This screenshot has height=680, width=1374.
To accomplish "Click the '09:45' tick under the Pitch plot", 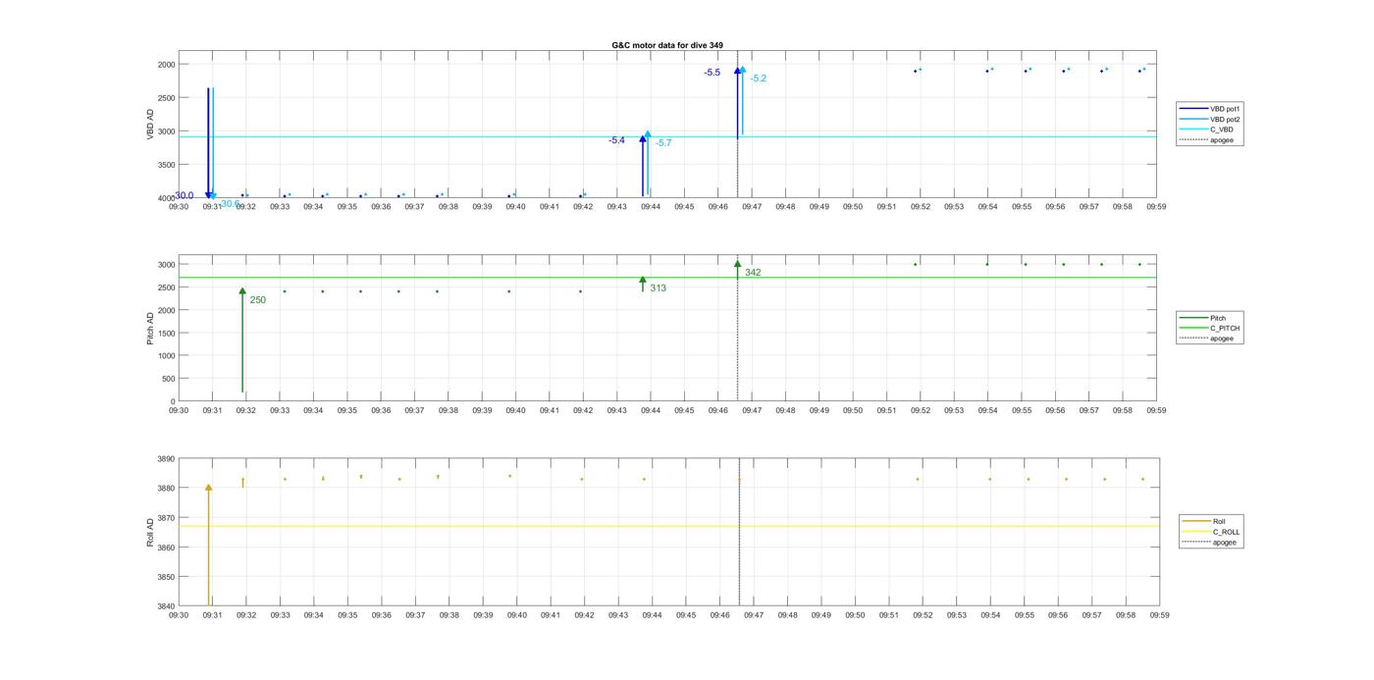I will (684, 411).
